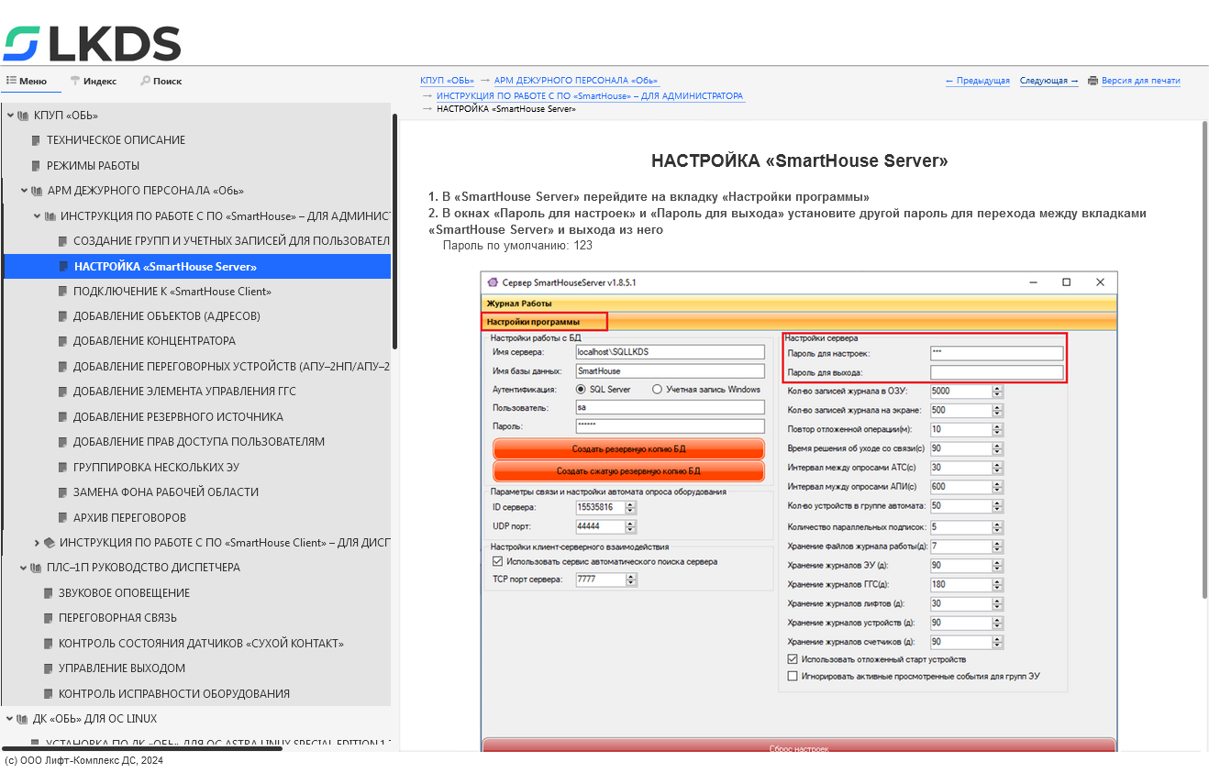Click the printer icon beside Версия для печати
Image resolution: width=1209 pixels, height=773 pixels.
1093,81
